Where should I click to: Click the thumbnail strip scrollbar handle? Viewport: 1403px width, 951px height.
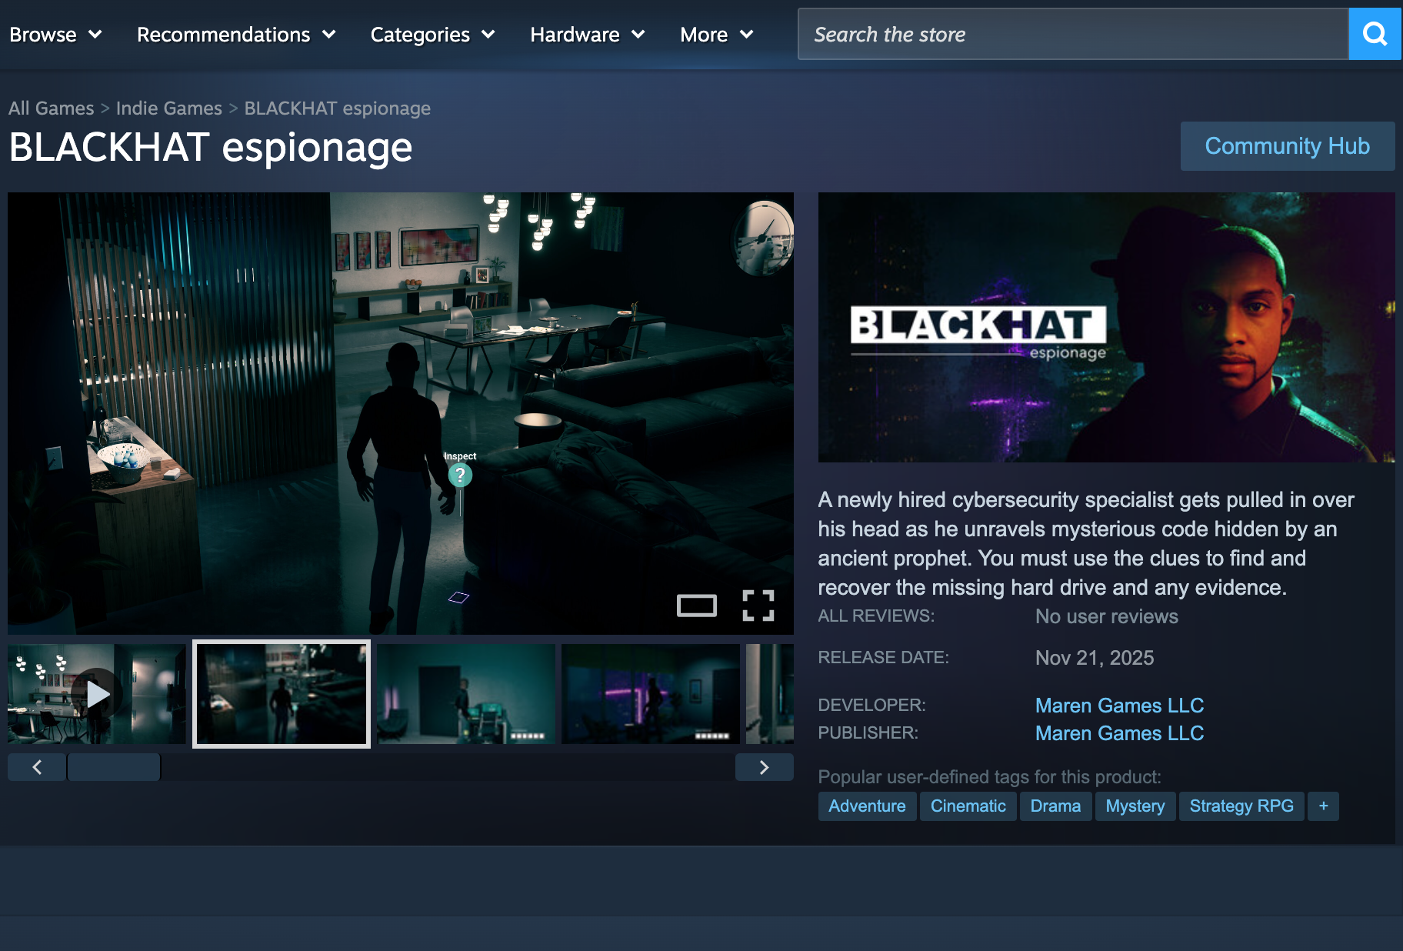pyautogui.click(x=114, y=767)
